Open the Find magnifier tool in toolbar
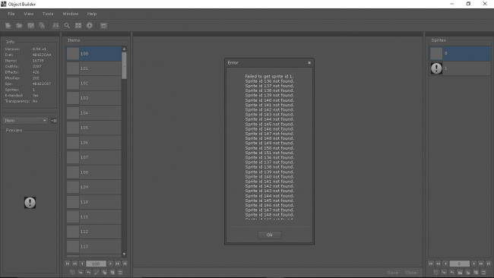The height and width of the screenshot is (278, 494). click(67, 26)
